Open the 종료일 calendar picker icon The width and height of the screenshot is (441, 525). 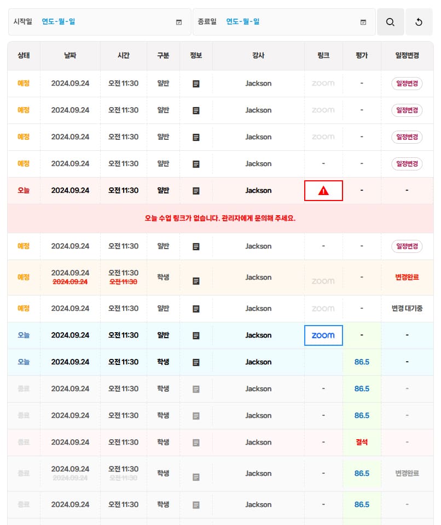point(363,22)
